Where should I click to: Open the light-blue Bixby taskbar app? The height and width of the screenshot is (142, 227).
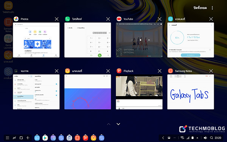tap(37, 138)
